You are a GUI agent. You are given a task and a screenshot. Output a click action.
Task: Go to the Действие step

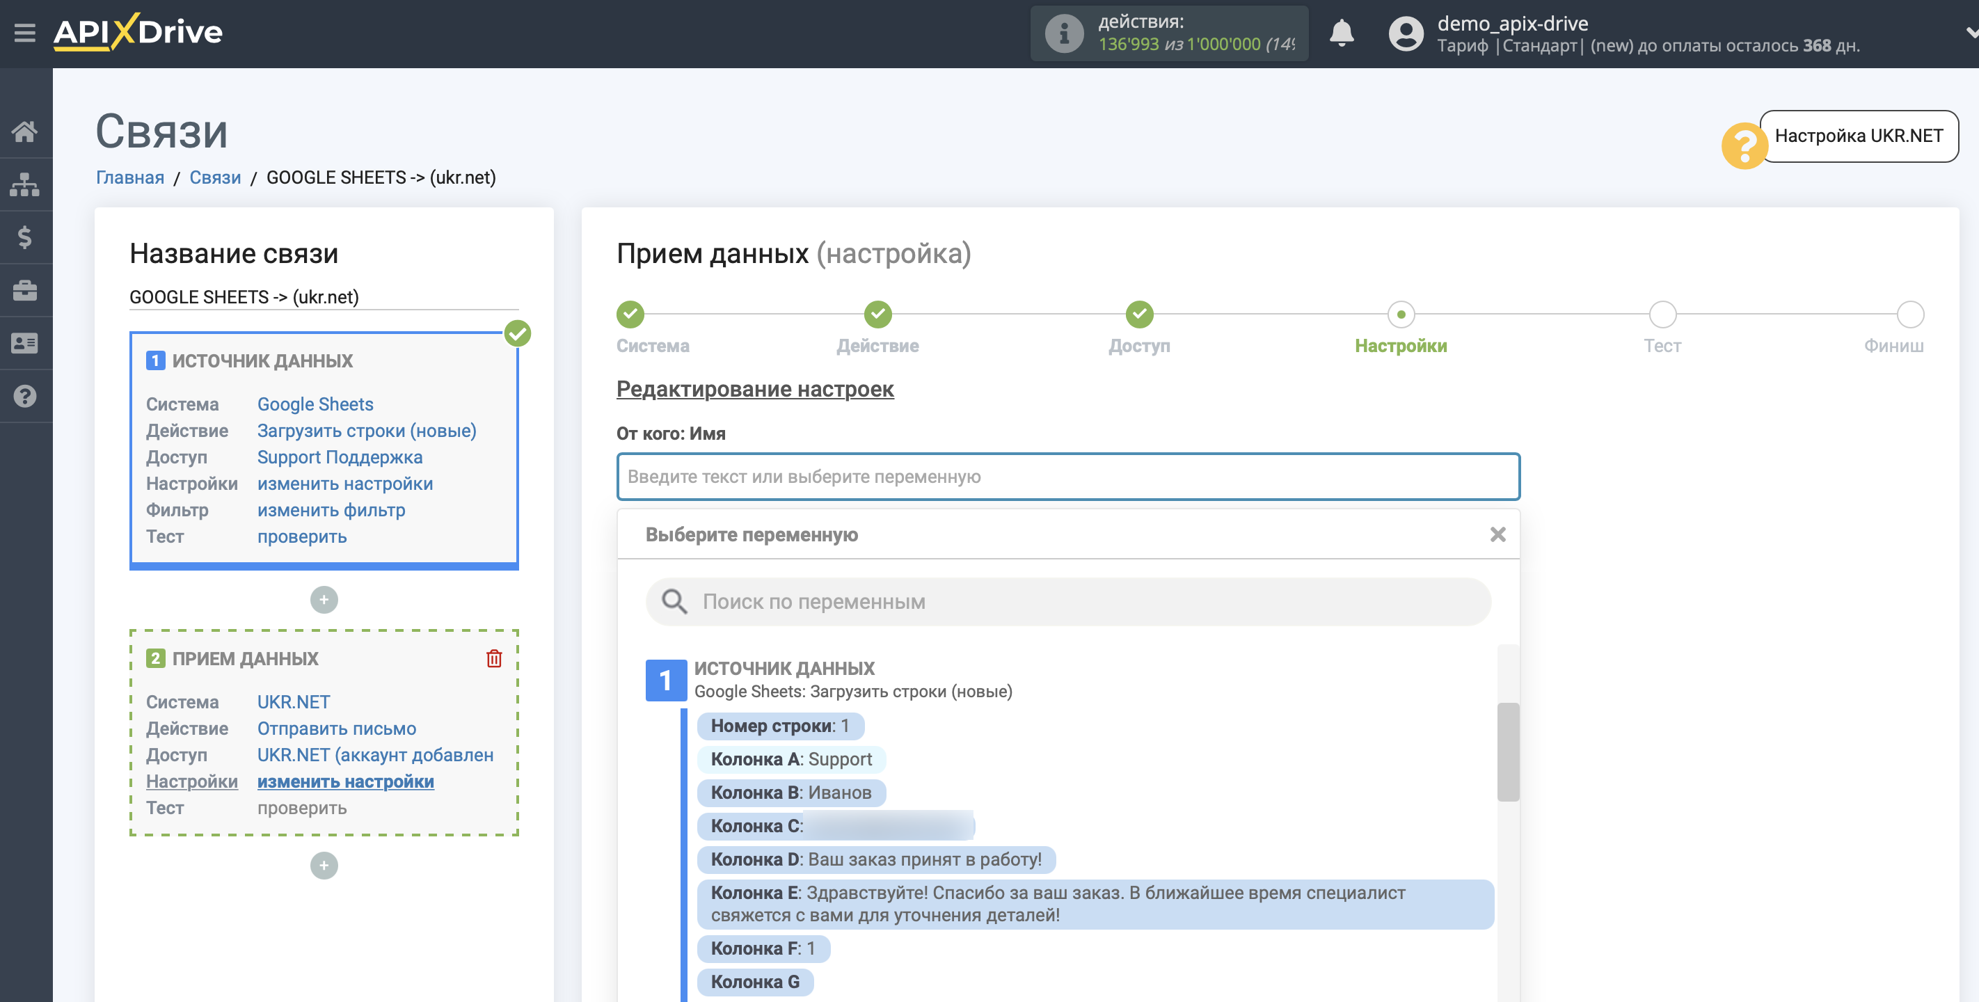(877, 315)
